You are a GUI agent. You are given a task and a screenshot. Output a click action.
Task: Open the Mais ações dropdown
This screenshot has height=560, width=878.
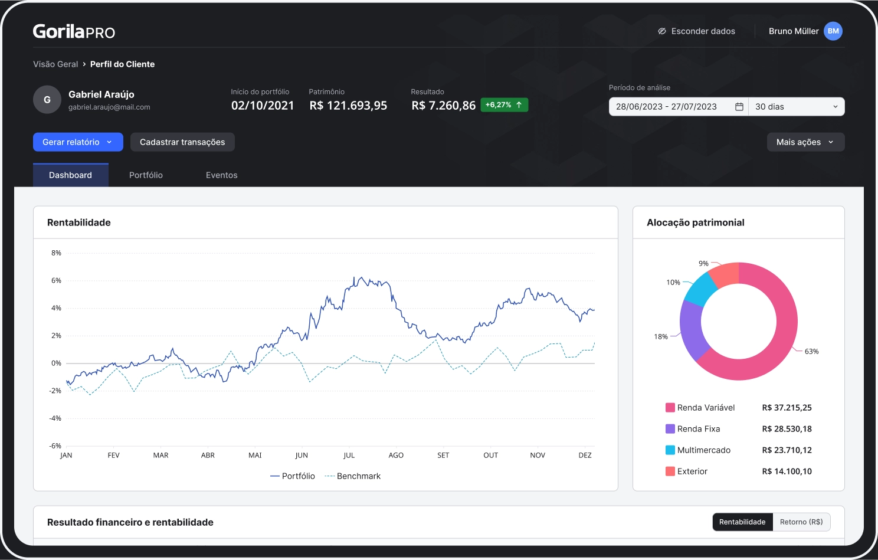(x=805, y=142)
